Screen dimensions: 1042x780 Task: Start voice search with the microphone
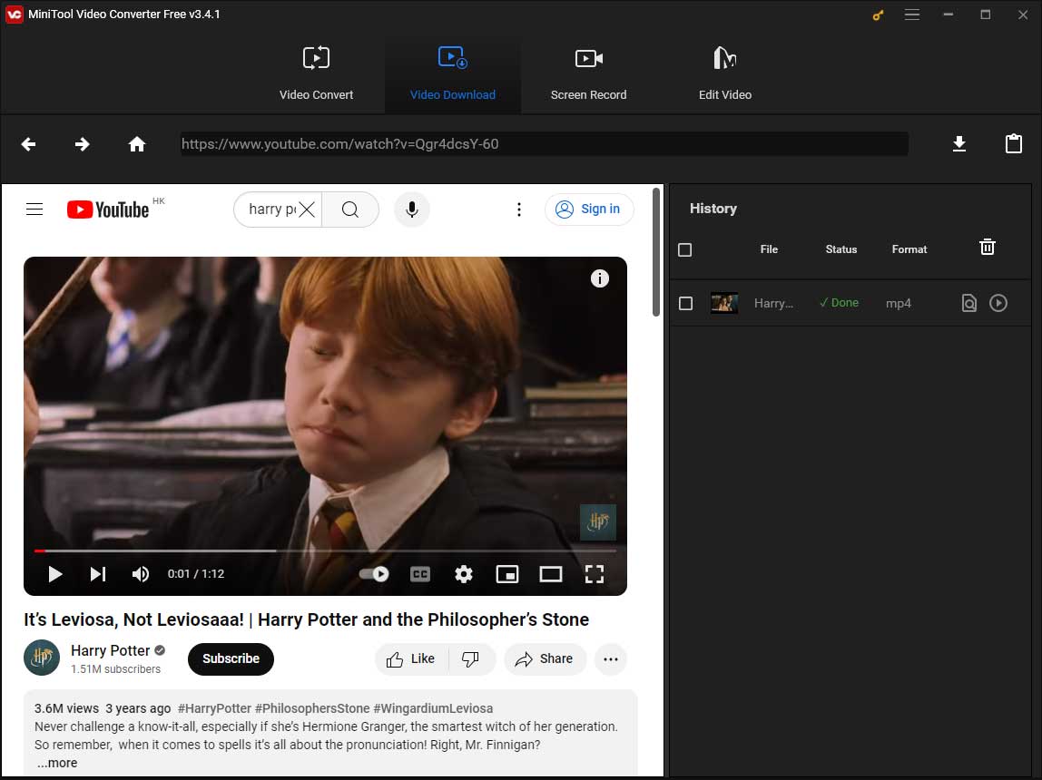pos(412,210)
